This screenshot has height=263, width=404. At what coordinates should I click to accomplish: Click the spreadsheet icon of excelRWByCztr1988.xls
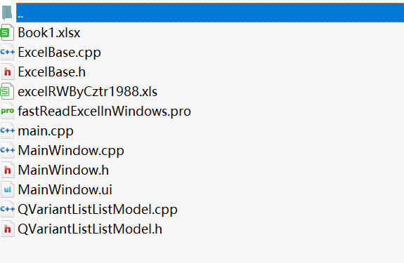7,91
